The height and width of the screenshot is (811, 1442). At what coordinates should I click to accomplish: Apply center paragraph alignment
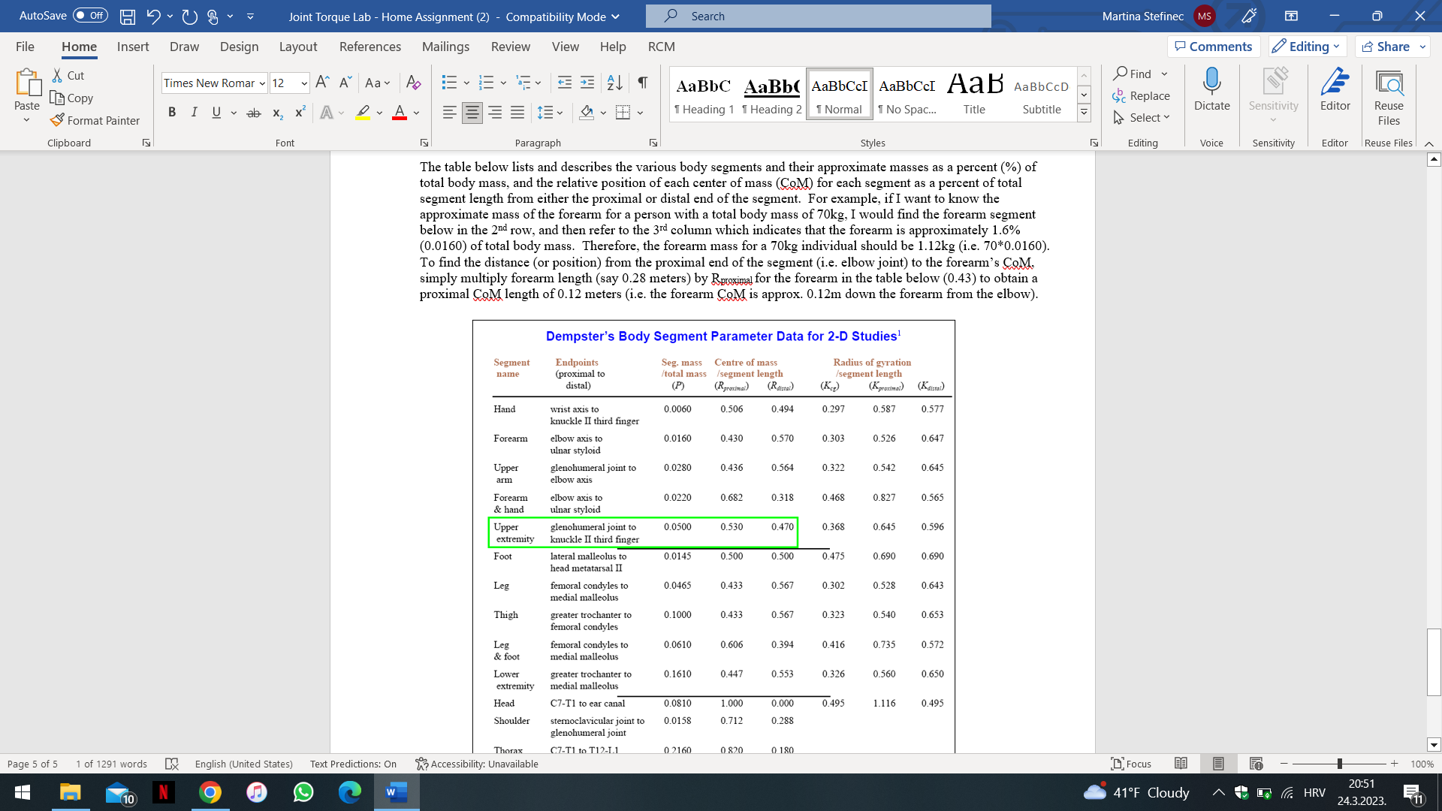(x=472, y=111)
